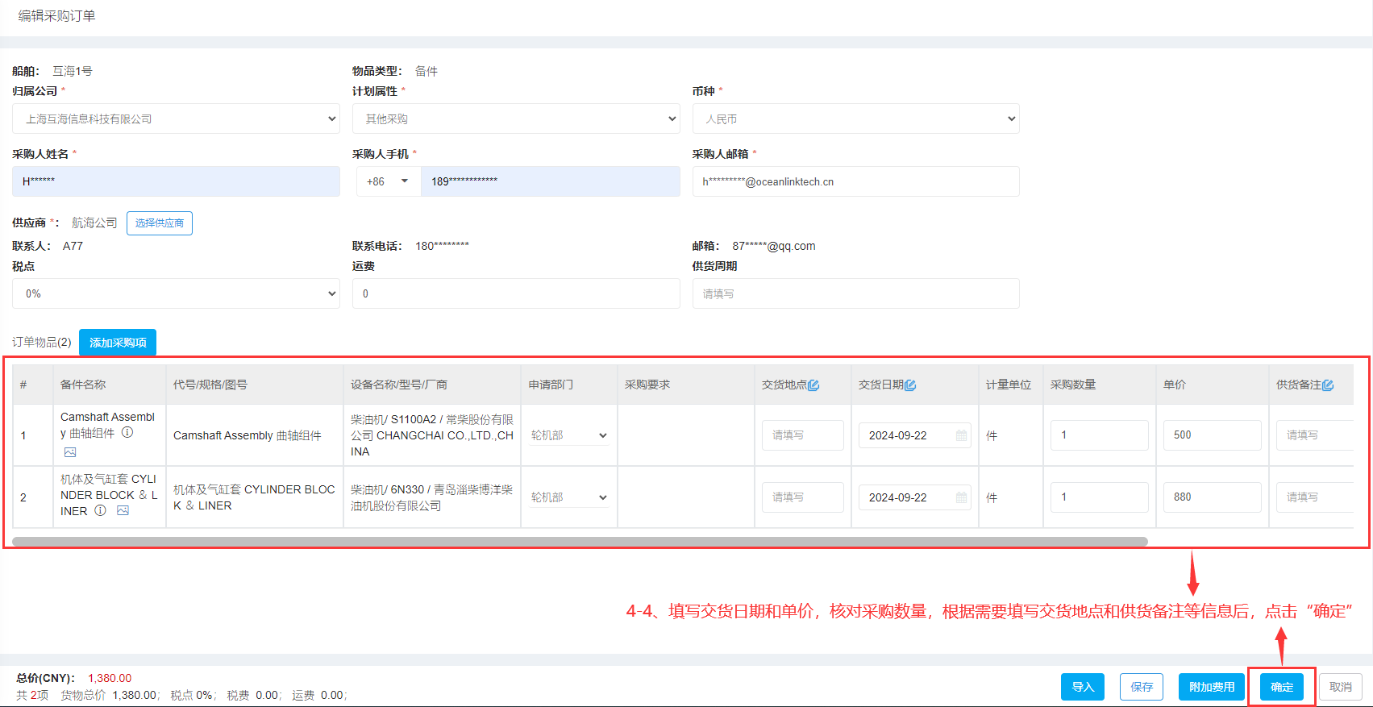Click the table's horizontal scrollbar
Screen dimensions: 1373x707
tap(580, 542)
